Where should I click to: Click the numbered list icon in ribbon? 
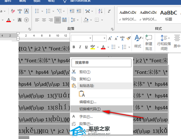click(48, 11)
